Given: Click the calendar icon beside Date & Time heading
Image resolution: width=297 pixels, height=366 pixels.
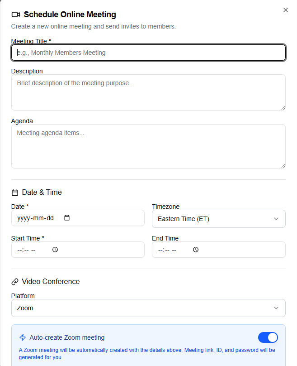Looking at the screenshot, I should [15, 192].
